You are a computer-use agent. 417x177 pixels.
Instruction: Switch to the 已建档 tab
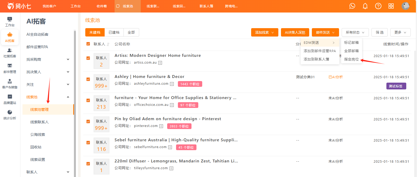(114, 32)
